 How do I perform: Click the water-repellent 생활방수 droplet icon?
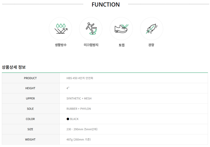[x=60, y=29]
